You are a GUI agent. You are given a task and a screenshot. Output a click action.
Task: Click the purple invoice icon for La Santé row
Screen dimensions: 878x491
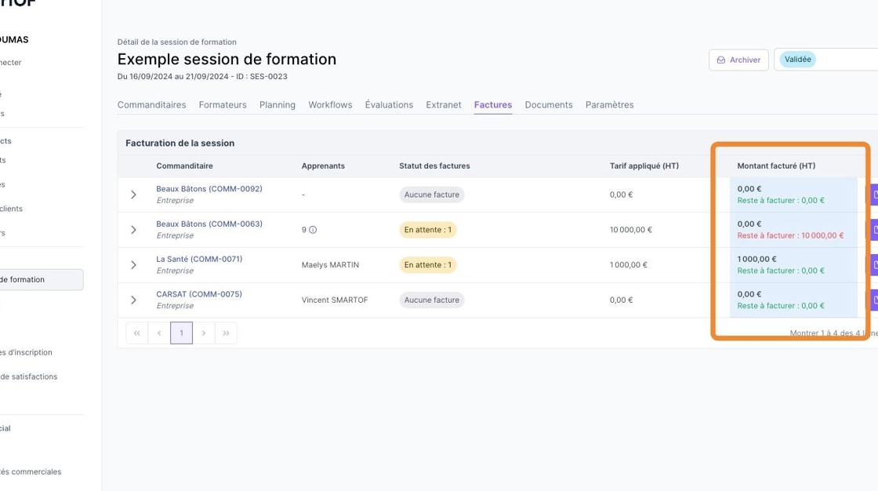873,265
